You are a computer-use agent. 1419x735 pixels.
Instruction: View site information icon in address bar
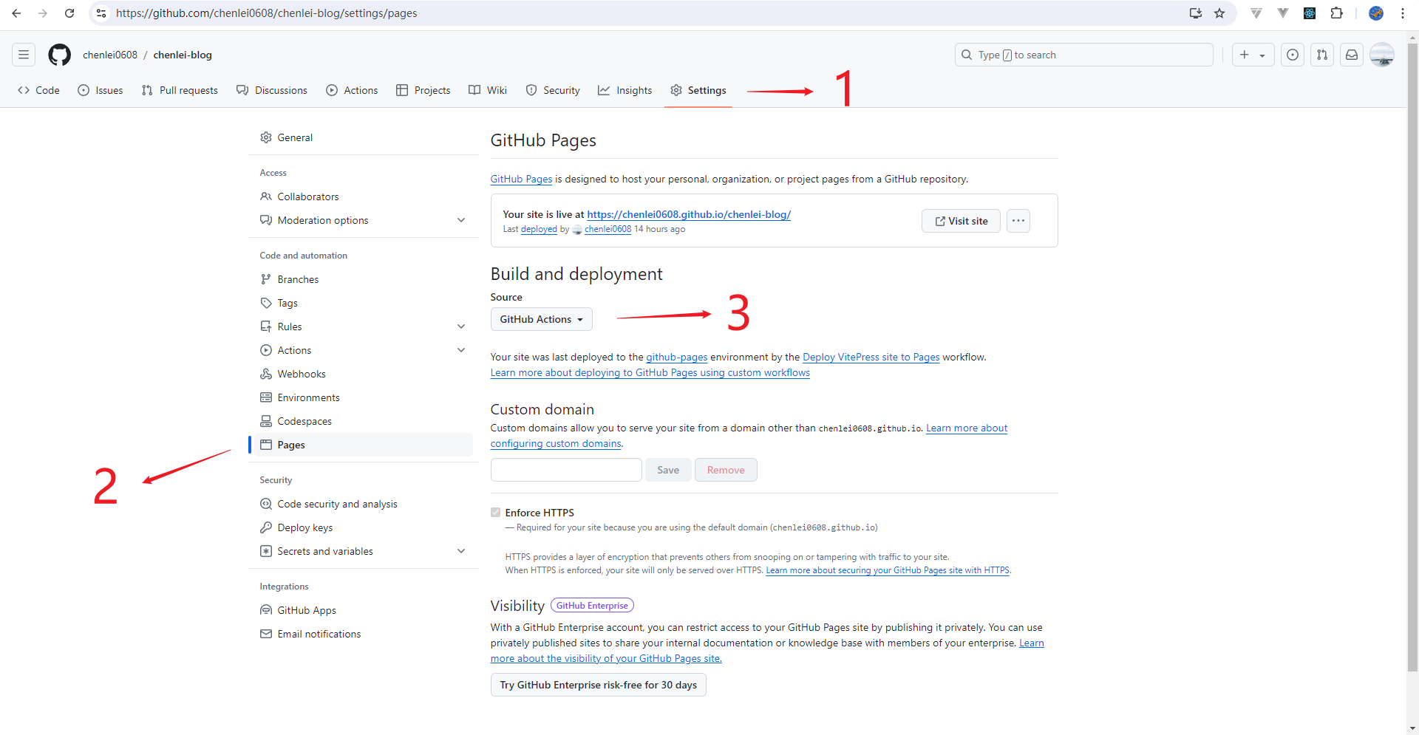click(x=101, y=13)
